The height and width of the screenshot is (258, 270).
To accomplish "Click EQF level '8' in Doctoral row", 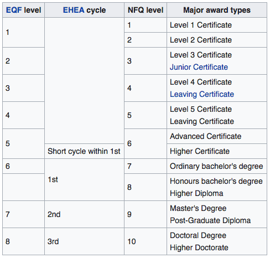I will pos(23,241).
